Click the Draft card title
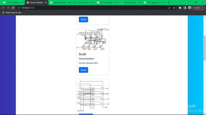This screenshot has height=115, width=206. pyautogui.click(x=82, y=54)
